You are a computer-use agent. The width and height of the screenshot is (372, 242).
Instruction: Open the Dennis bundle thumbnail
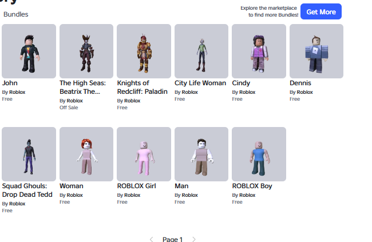(x=316, y=51)
